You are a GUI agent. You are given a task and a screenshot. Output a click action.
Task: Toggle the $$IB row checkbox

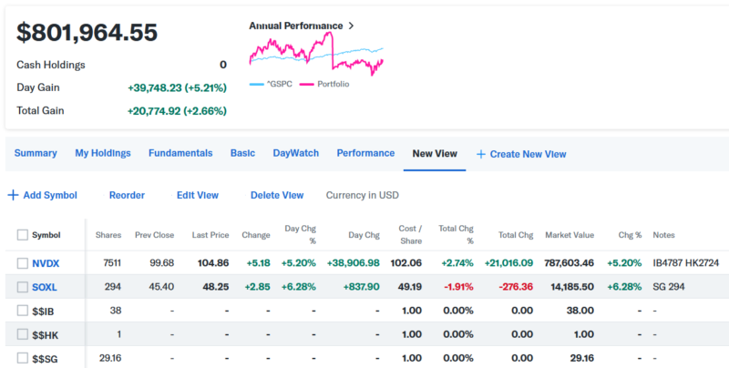23,311
